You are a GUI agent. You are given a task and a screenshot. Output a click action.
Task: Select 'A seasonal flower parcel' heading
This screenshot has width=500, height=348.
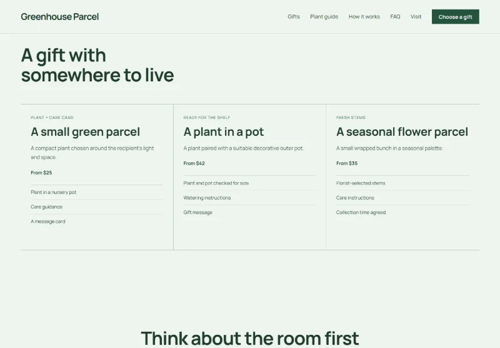pyautogui.click(x=402, y=132)
